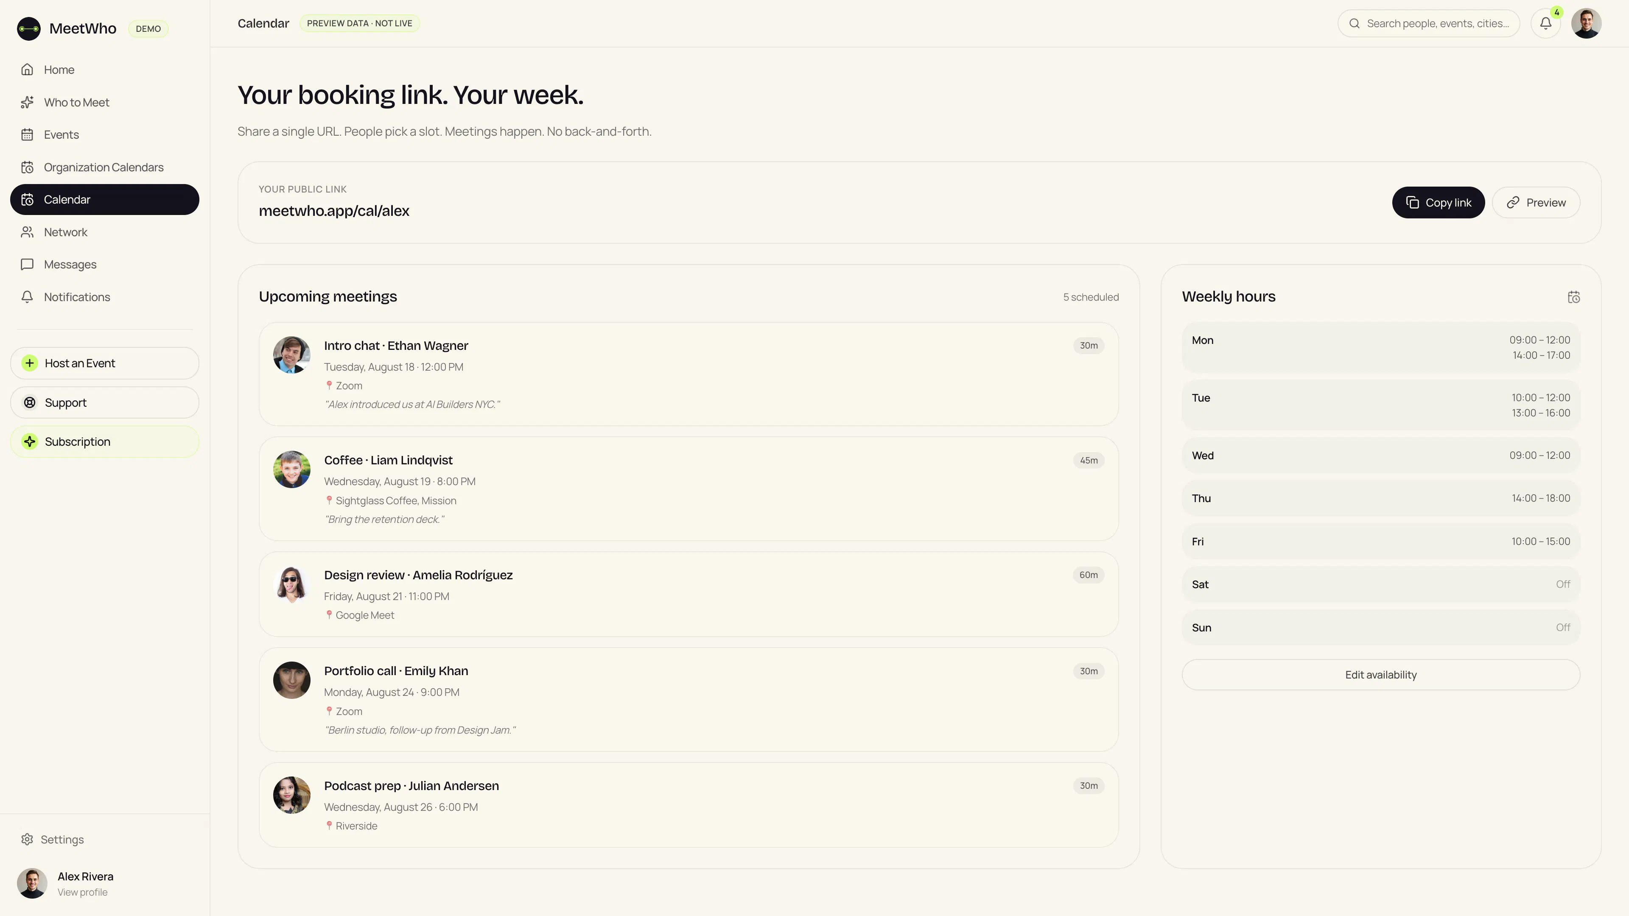Click the Network people icon
The height and width of the screenshot is (916, 1629).
[27, 232]
